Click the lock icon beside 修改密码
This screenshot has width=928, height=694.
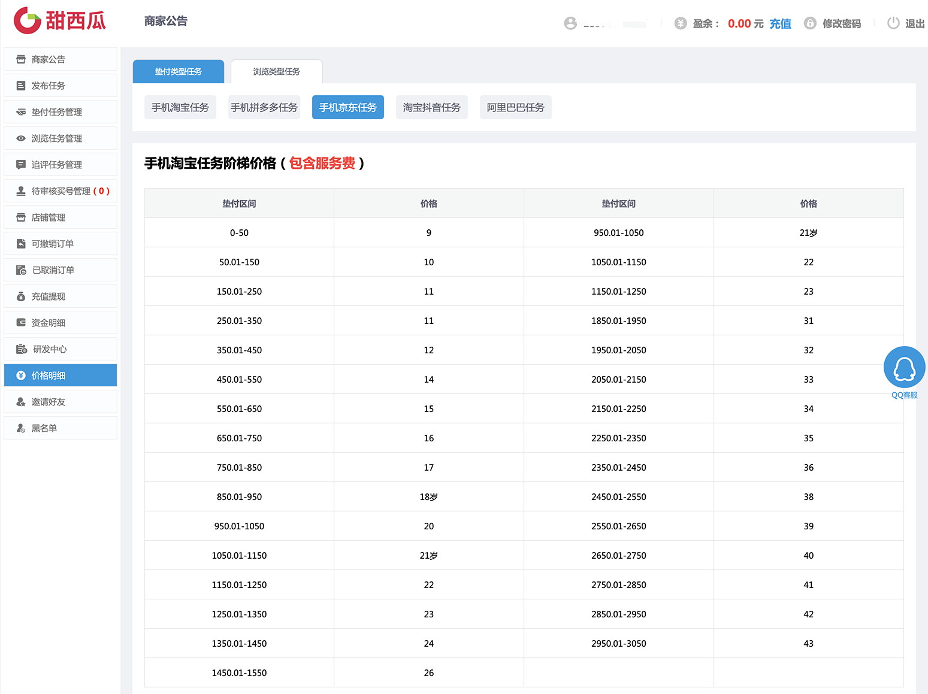tap(810, 23)
